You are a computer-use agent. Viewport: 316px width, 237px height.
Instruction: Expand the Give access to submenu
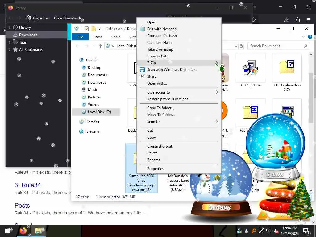coord(217,92)
